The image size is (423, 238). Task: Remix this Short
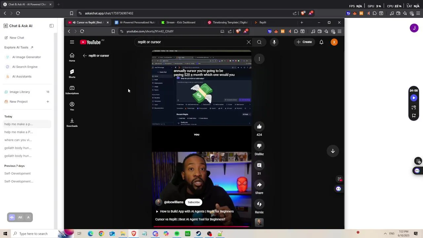click(259, 204)
